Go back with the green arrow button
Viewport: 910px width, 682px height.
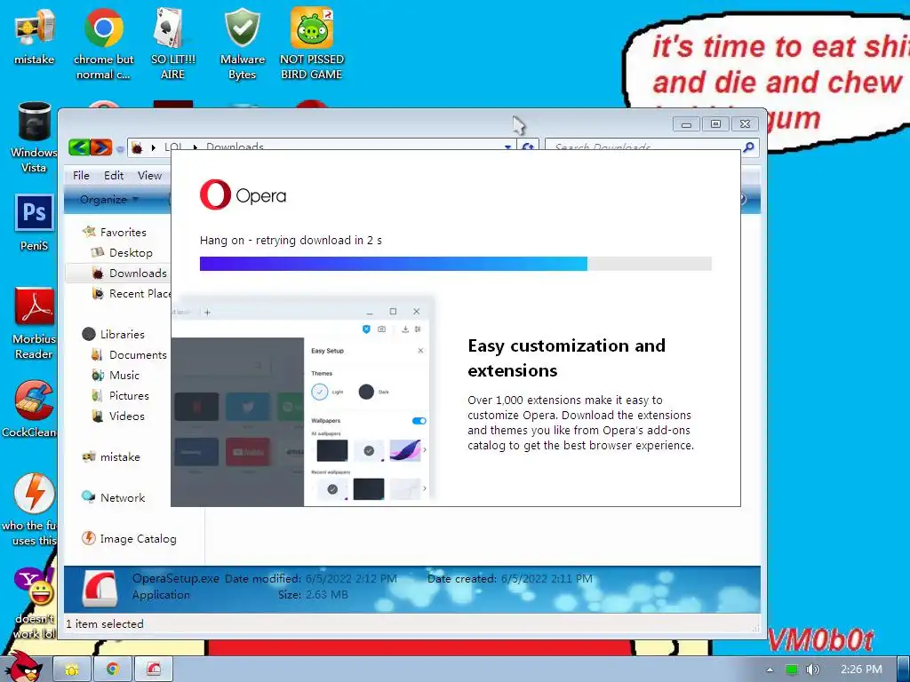(x=79, y=147)
